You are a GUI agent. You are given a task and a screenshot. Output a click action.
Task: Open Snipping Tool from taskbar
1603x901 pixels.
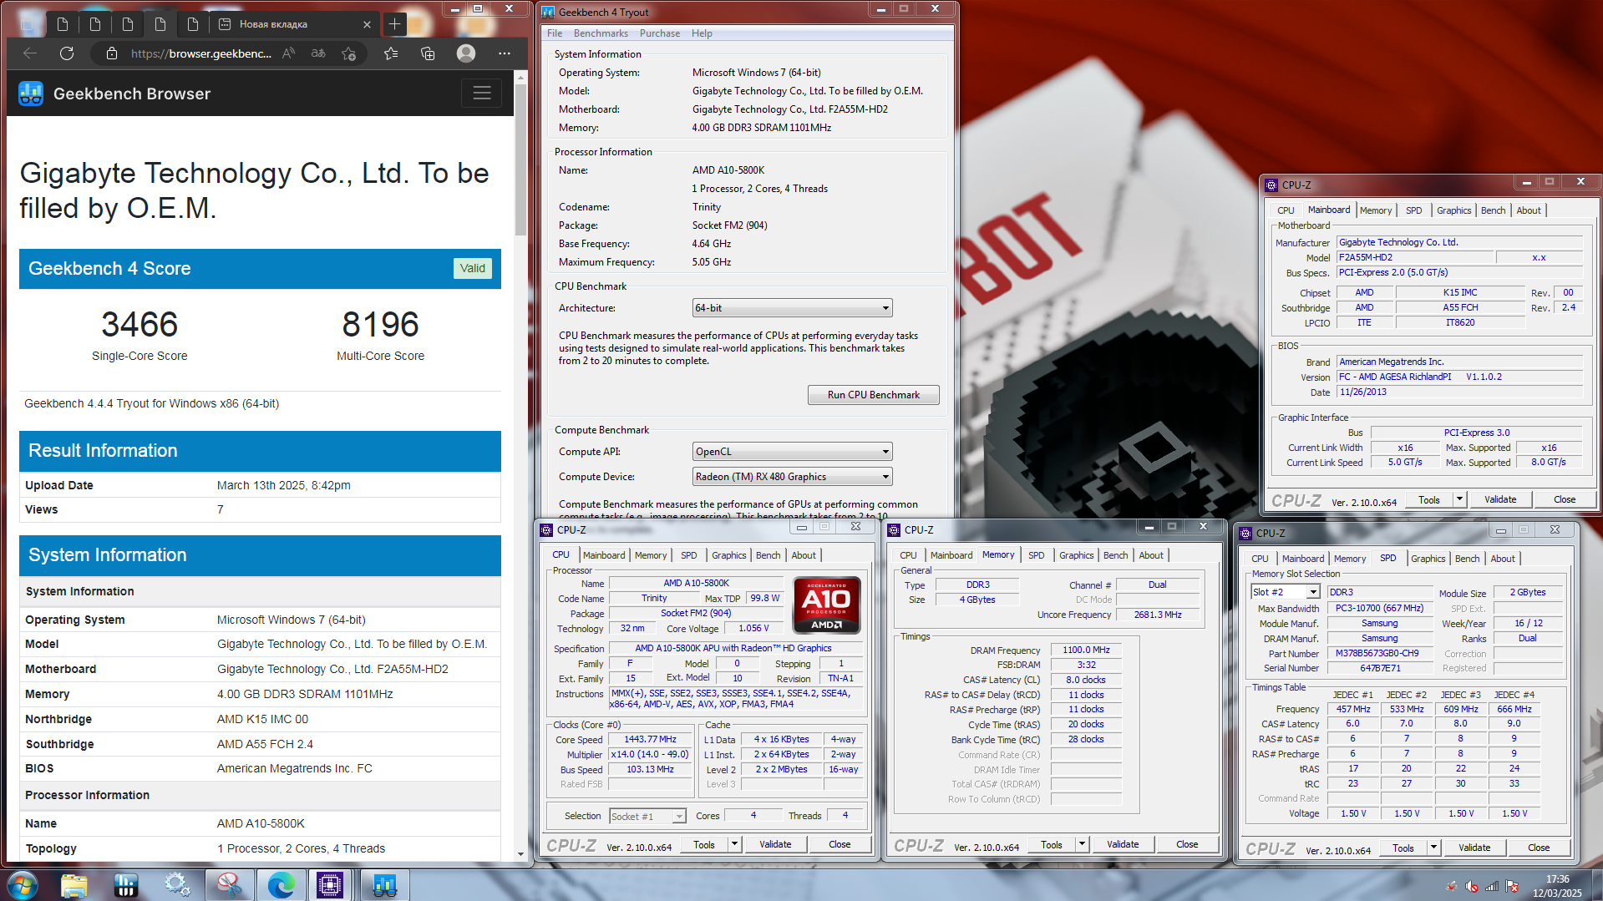pyautogui.click(x=229, y=884)
